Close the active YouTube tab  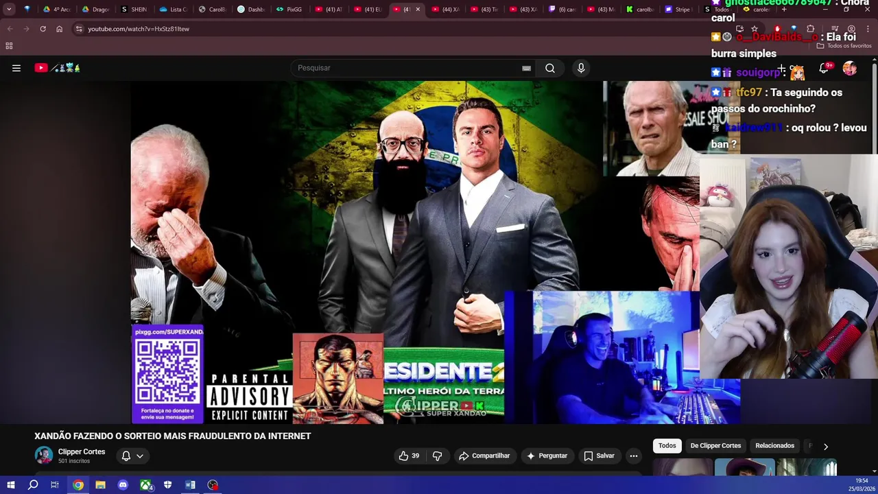418,10
